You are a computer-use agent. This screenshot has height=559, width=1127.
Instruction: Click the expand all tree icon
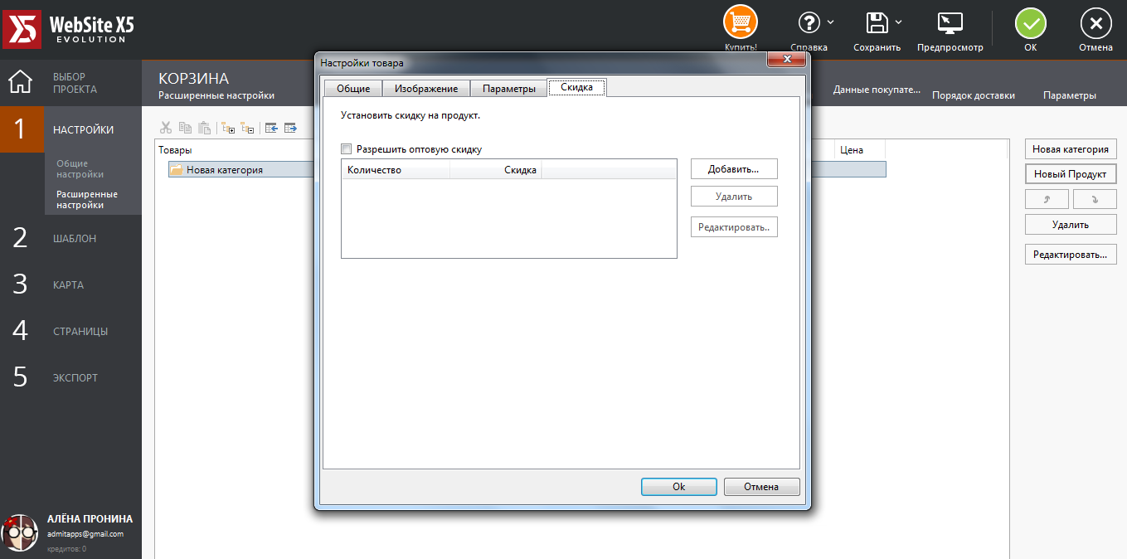coord(228,128)
